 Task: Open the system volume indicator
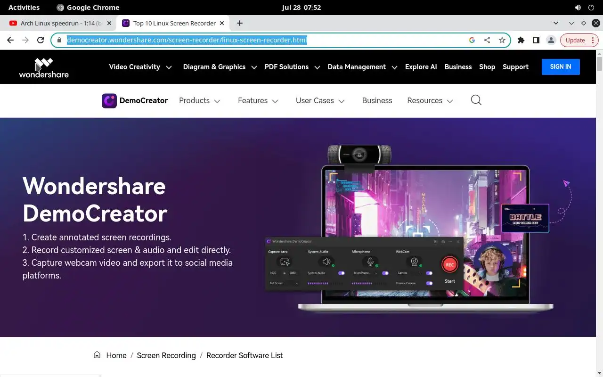click(578, 8)
